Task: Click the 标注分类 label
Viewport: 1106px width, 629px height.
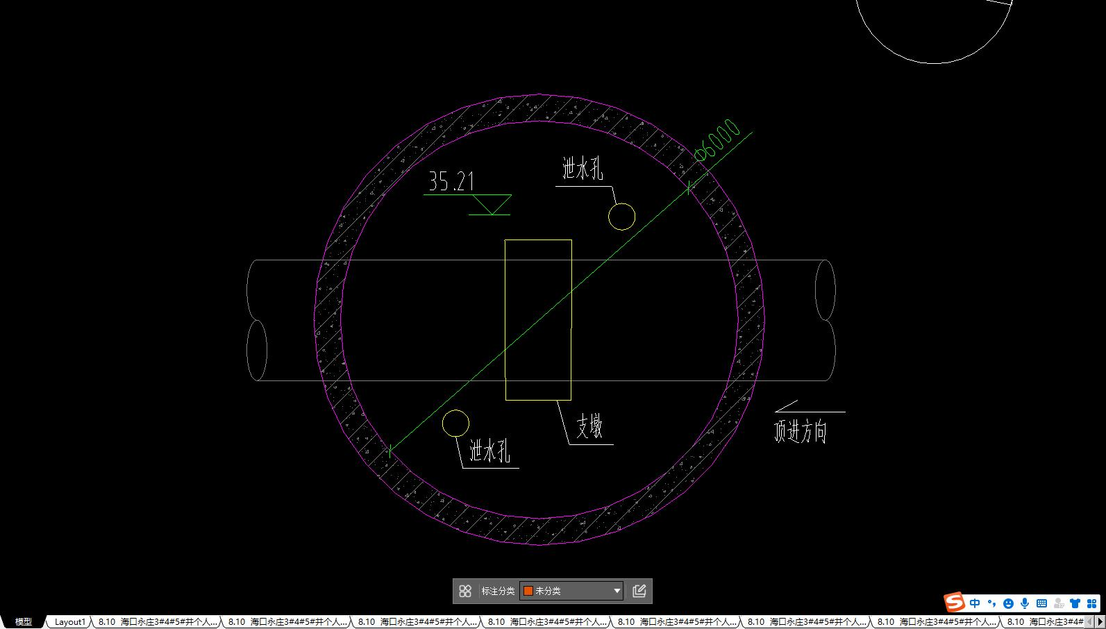Action: click(x=498, y=591)
